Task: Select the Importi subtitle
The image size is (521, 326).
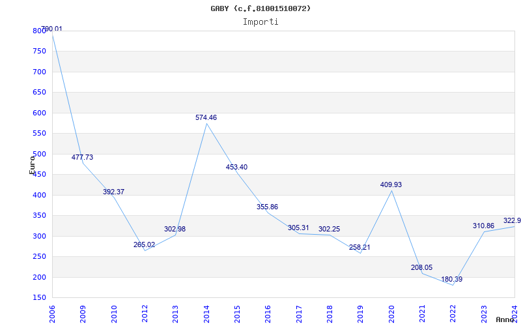Action: tap(260, 22)
